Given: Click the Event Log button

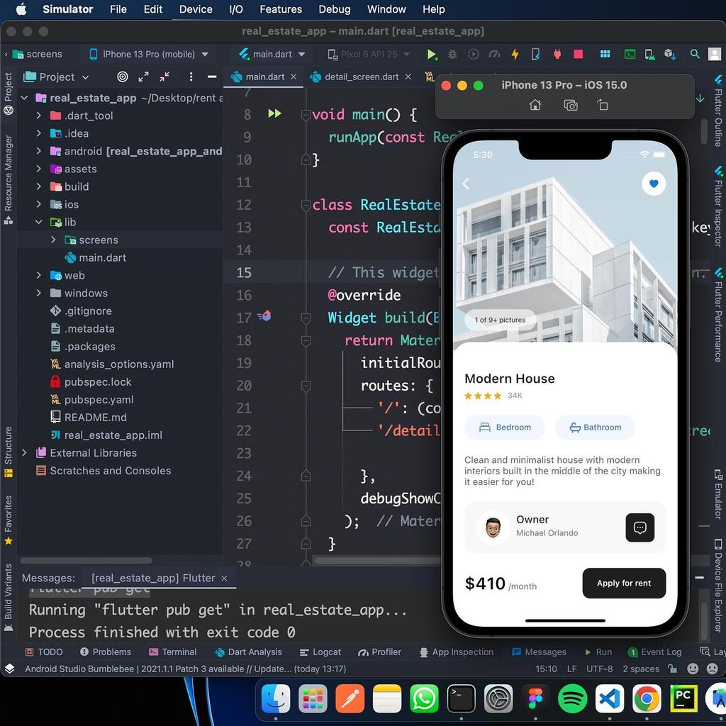Looking at the screenshot, I should 654,652.
